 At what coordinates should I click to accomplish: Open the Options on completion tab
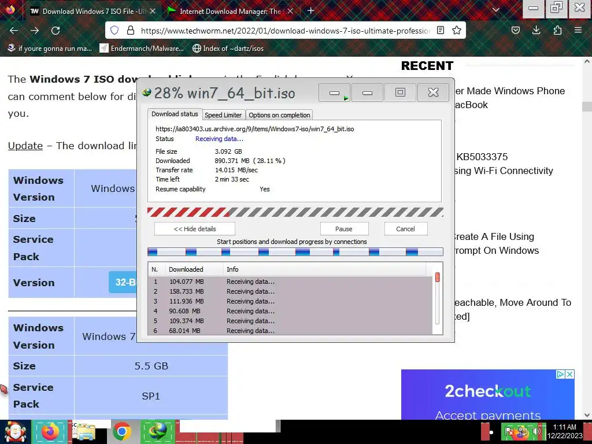click(x=279, y=115)
